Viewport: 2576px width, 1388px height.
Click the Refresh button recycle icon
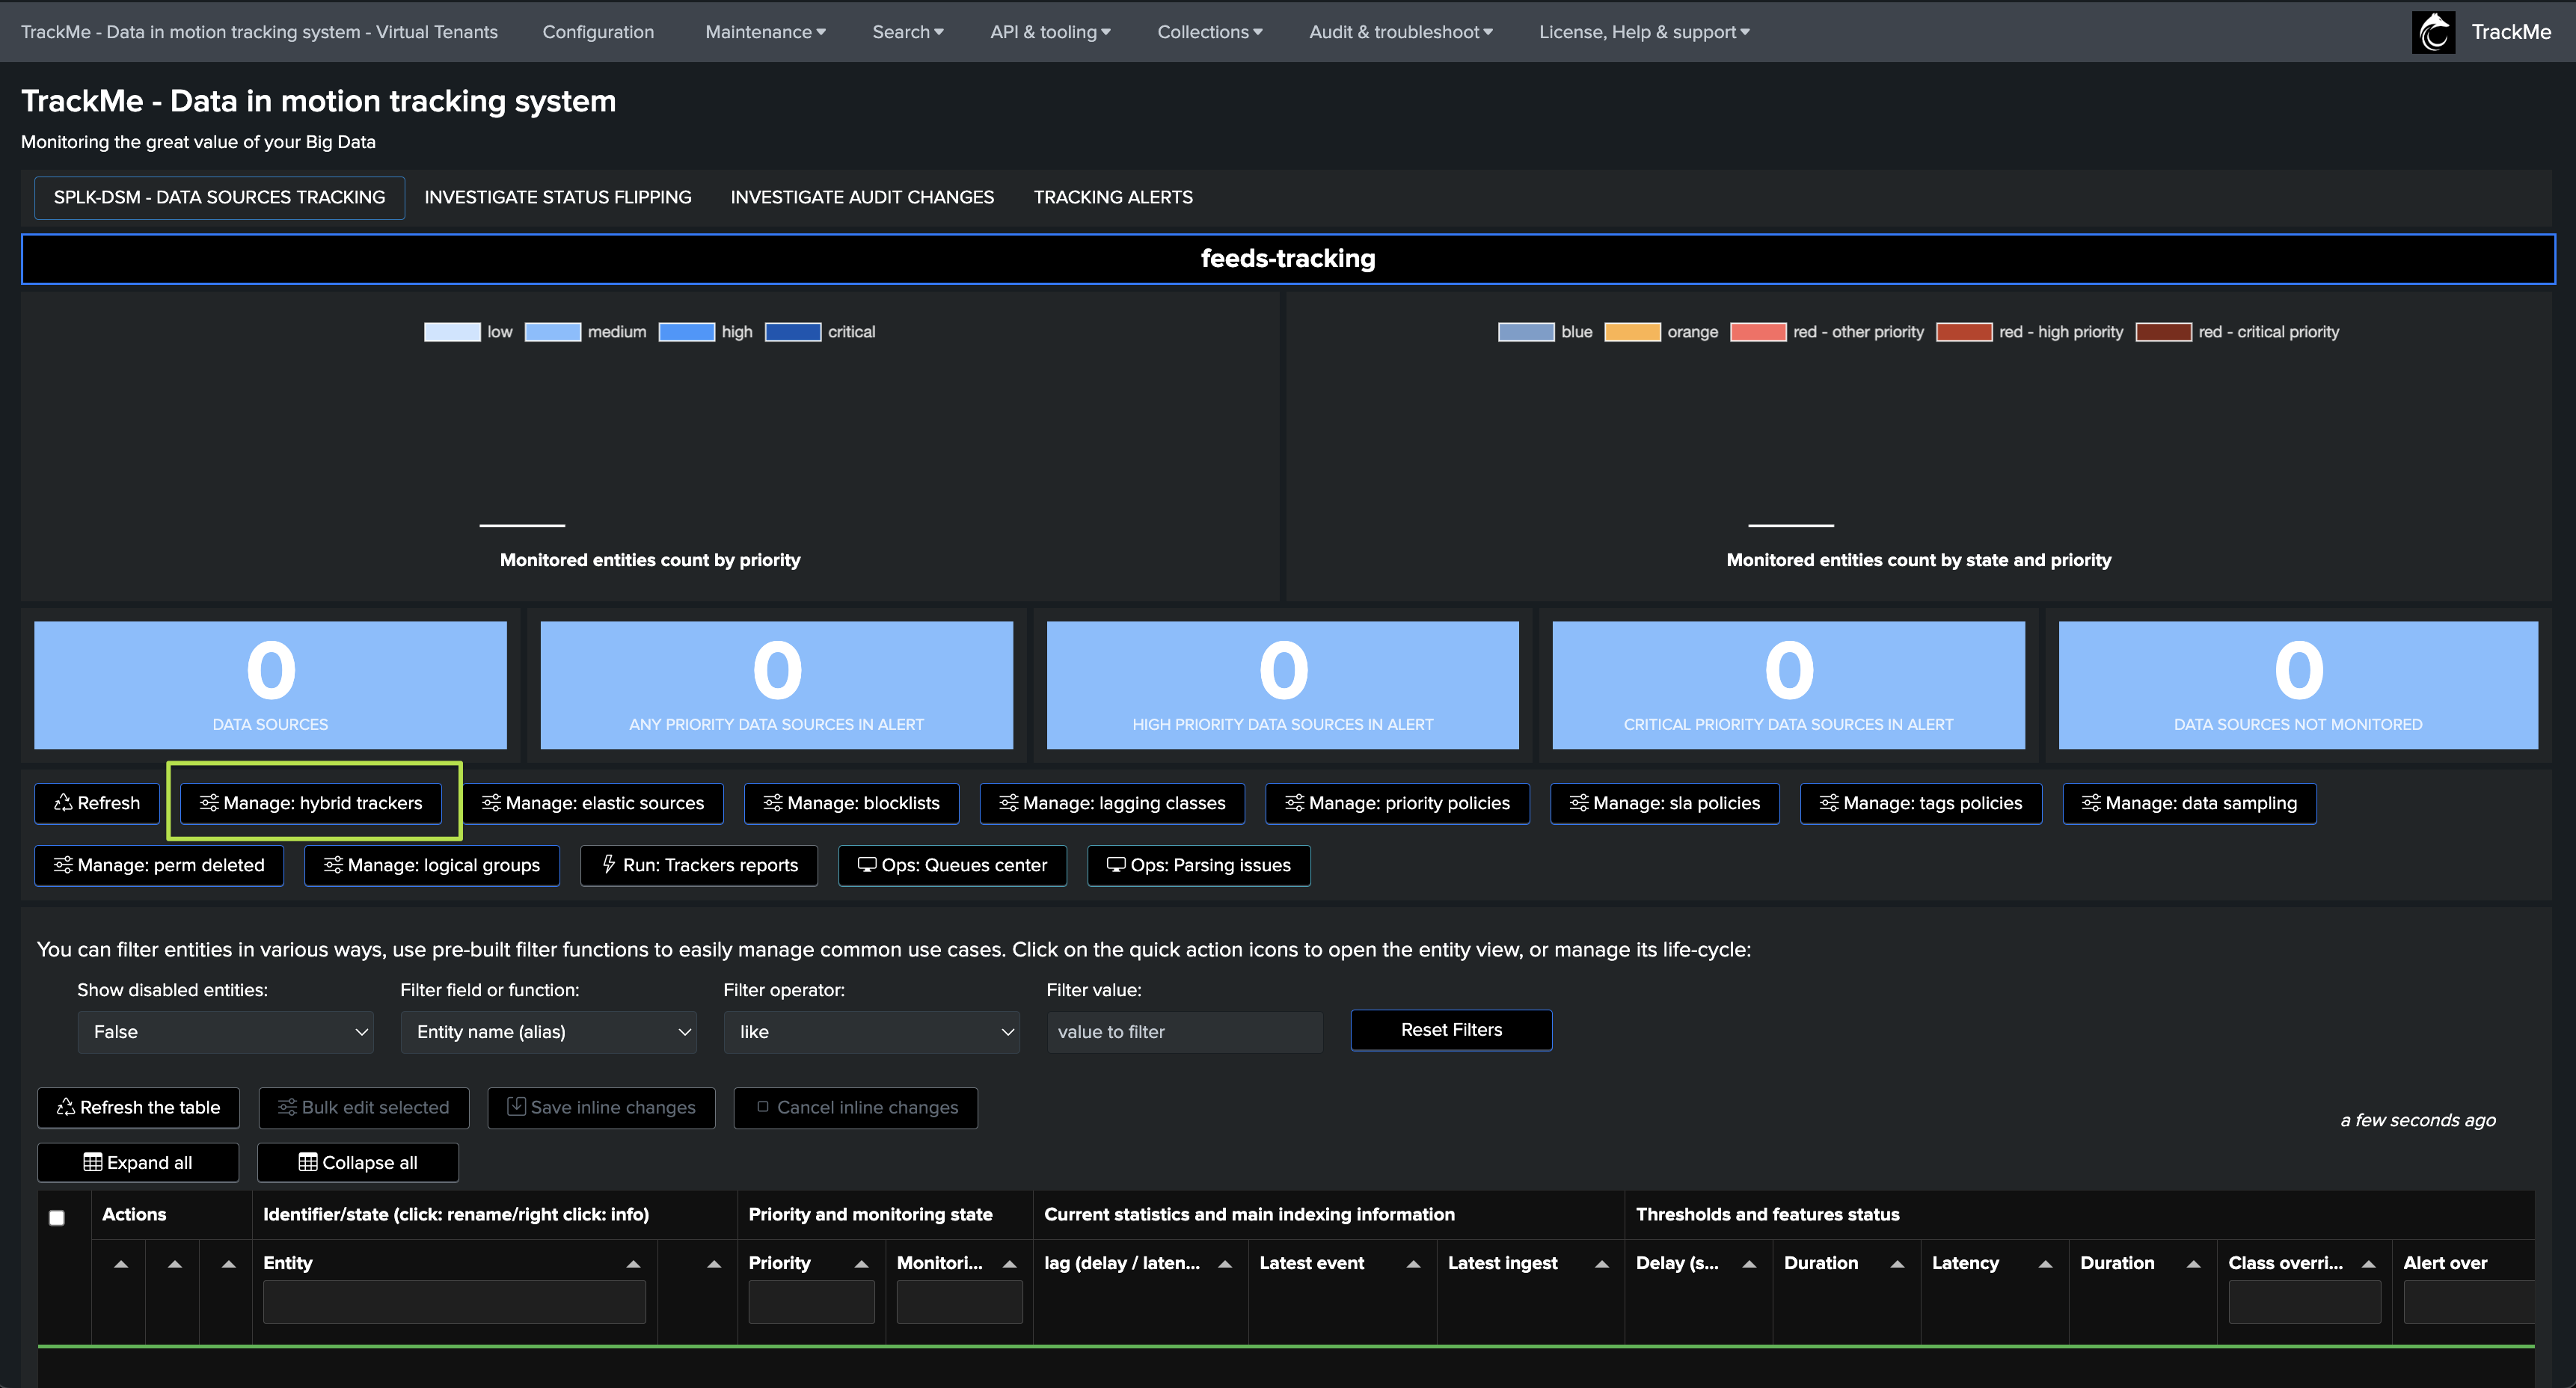pyautogui.click(x=63, y=803)
